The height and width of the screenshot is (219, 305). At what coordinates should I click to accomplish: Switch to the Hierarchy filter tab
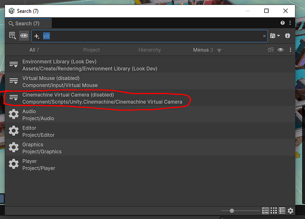tap(149, 50)
